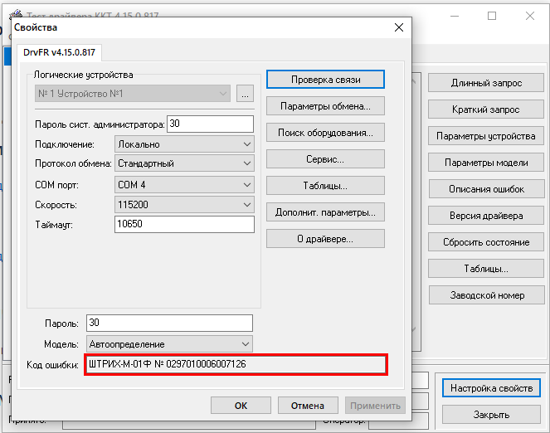The image size is (550, 433).
Task: Click the Проверка связи button
Action: pos(325,80)
